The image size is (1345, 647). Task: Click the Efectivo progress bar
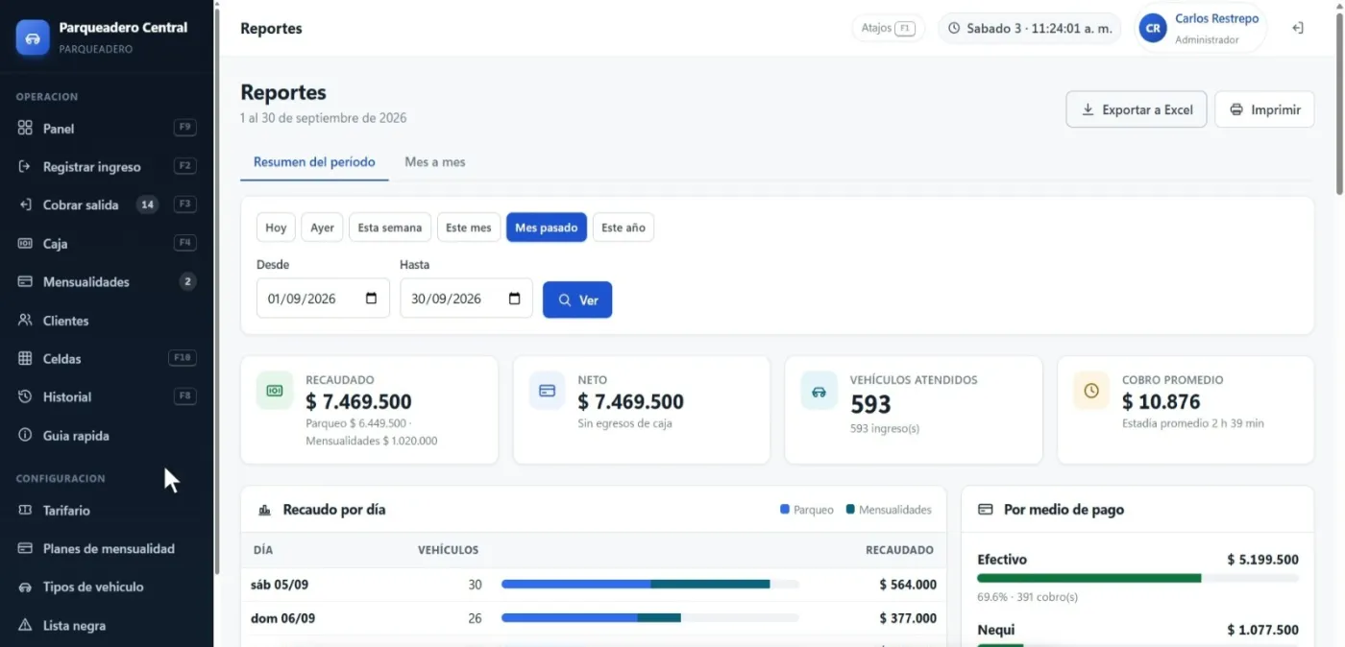pyautogui.click(x=1137, y=578)
